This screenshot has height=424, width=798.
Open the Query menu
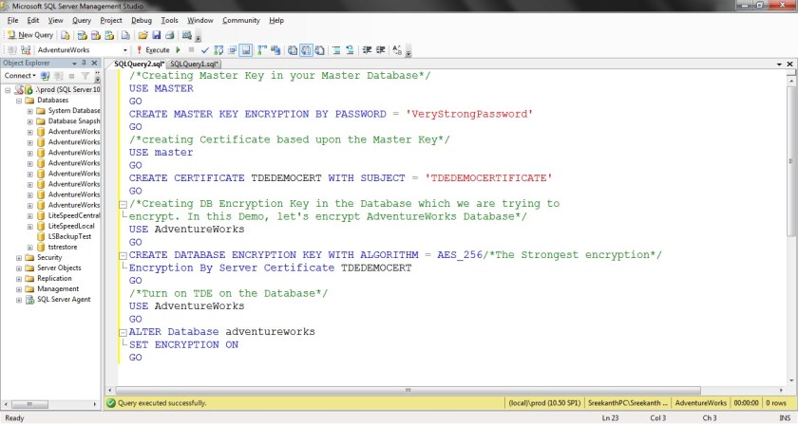[x=82, y=19]
